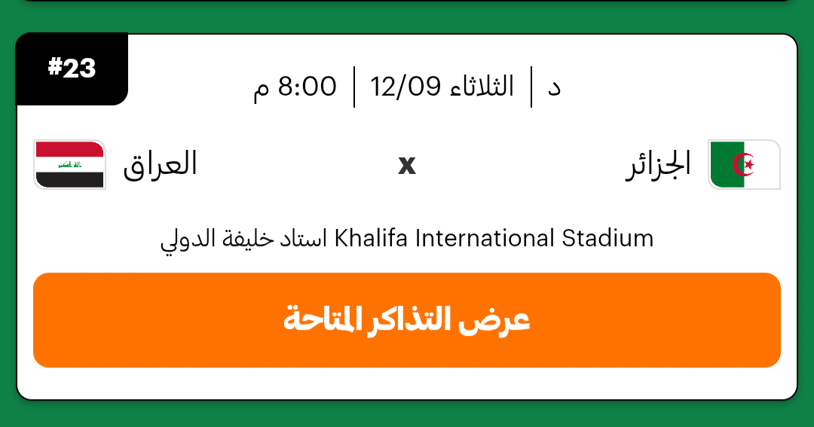The height and width of the screenshot is (427, 814).
Task: Select the الجزائر team name
Action: pyautogui.click(x=658, y=164)
